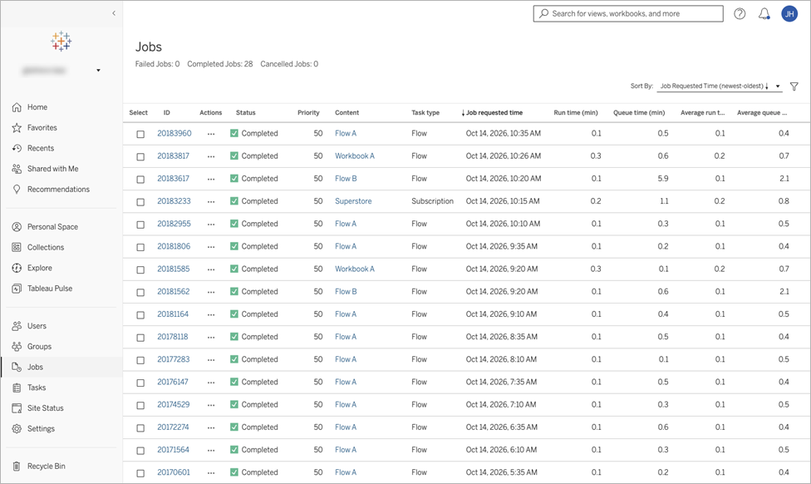Viewport: 811px width, 484px height.
Task: Click the Tableau logo
Action: [x=61, y=41]
